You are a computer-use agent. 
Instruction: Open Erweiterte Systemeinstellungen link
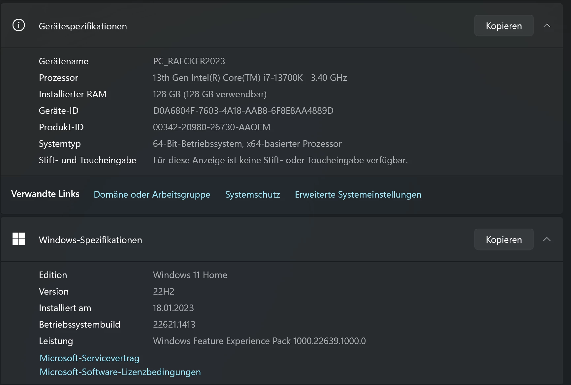(358, 194)
